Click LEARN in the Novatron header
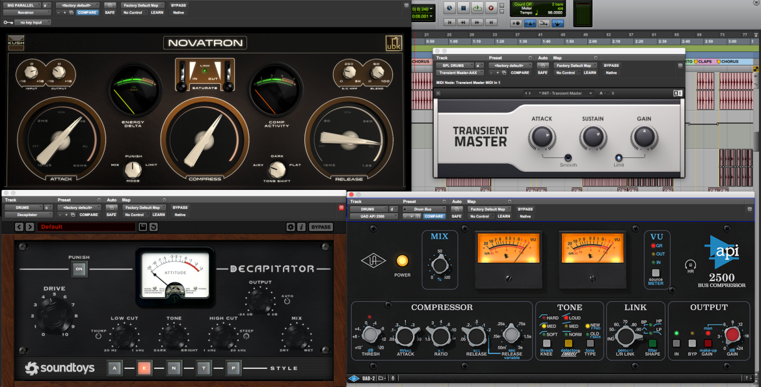The height and width of the screenshot is (387, 761). (x=157, y=12)
